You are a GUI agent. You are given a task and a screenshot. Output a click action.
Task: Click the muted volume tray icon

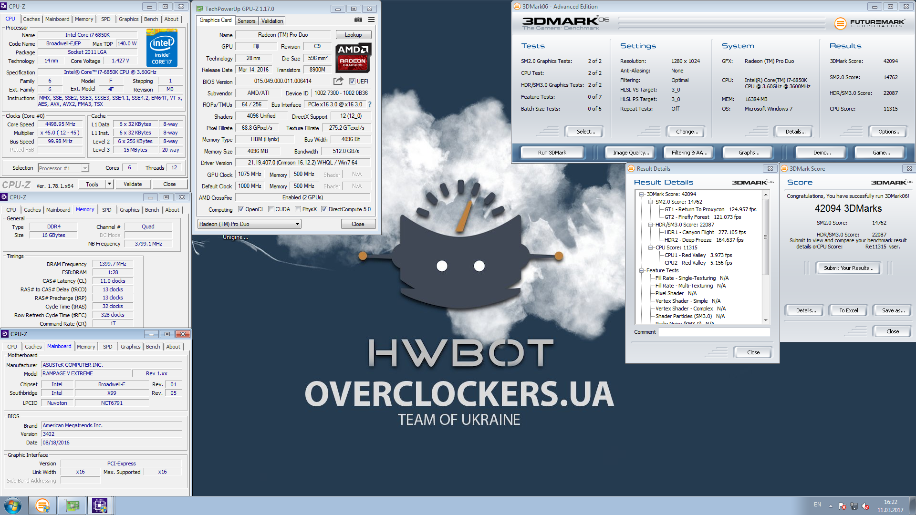[865, 506]
